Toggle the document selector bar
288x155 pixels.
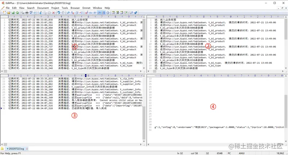click(122, 13)
